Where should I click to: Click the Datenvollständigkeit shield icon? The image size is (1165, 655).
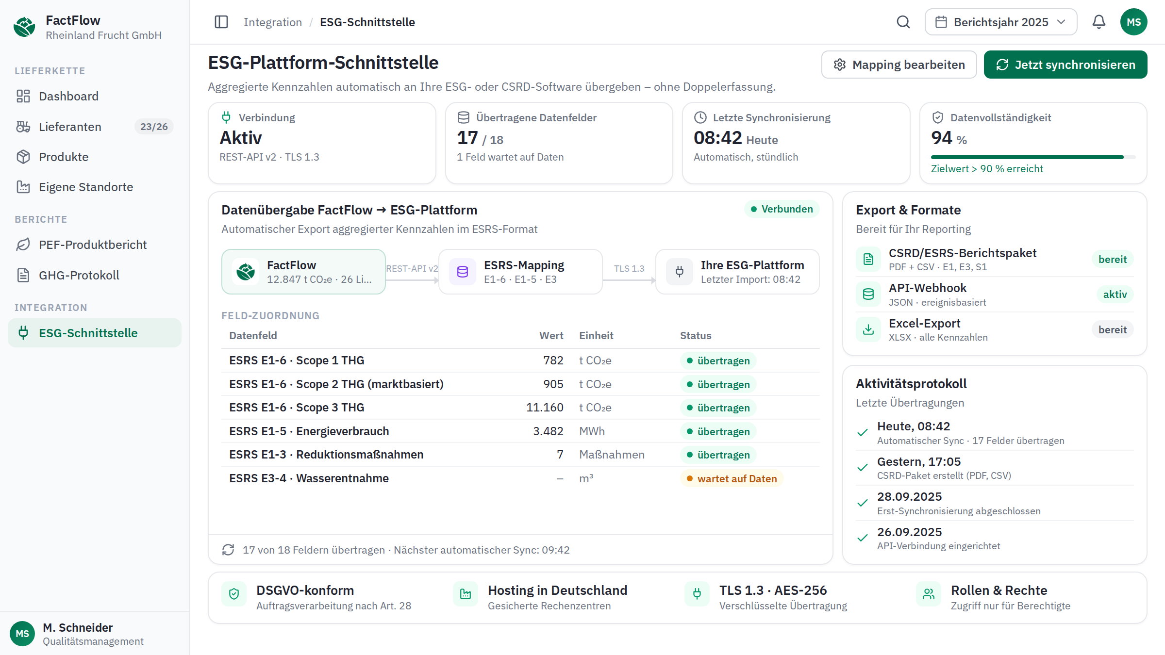point(938,117)
